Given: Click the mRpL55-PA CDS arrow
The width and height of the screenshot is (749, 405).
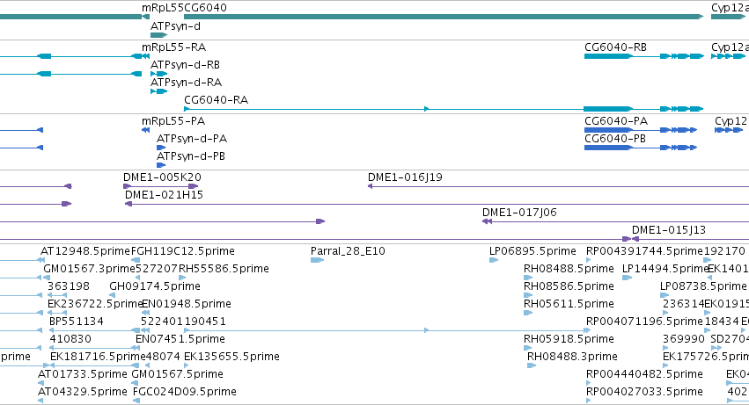Looking at the screenshot, I should (x=146, y=130).
